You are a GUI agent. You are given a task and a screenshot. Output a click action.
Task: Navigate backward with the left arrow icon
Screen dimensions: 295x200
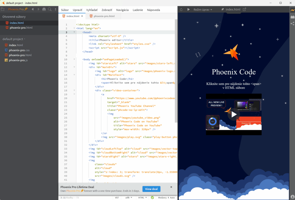tap(33, 9)
